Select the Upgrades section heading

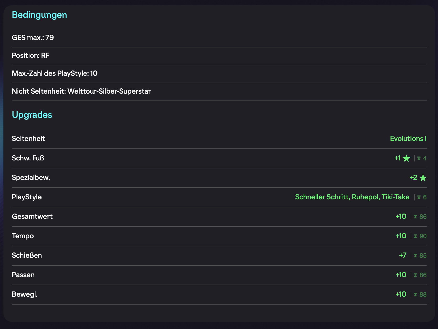32,115
